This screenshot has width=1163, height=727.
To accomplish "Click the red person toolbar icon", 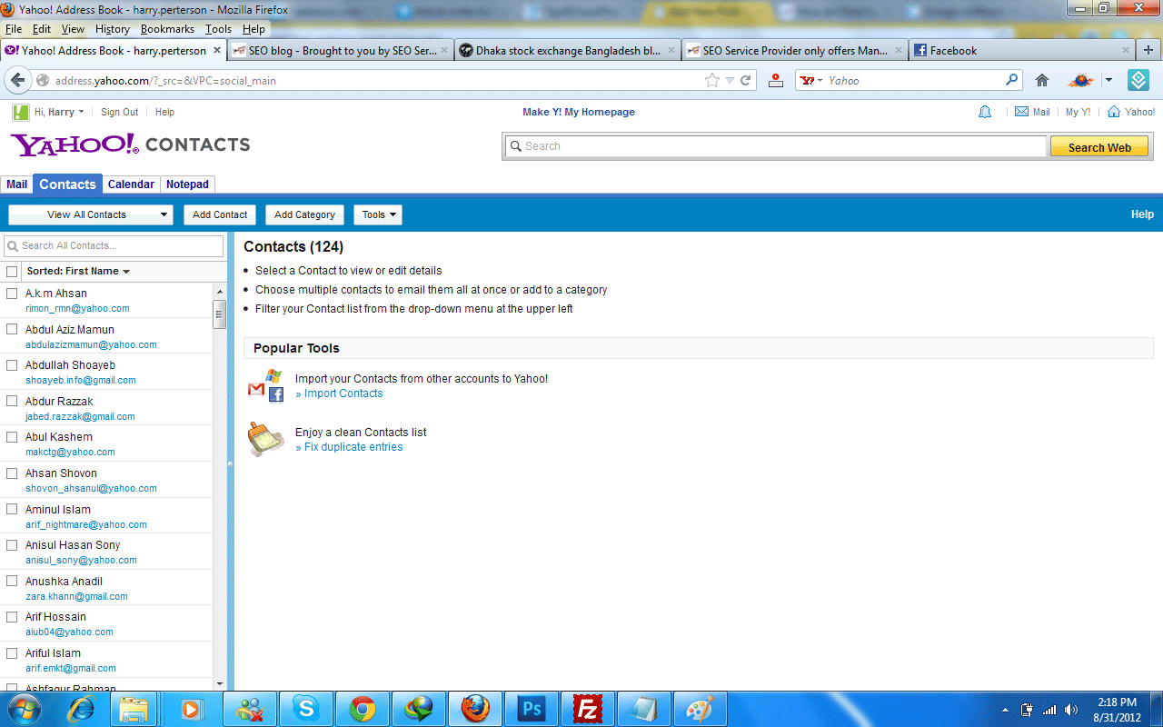I will coord(775,80).
